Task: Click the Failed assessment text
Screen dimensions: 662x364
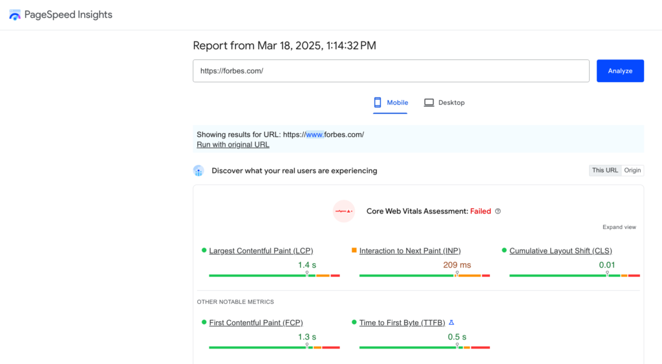Action: point(480,211)
